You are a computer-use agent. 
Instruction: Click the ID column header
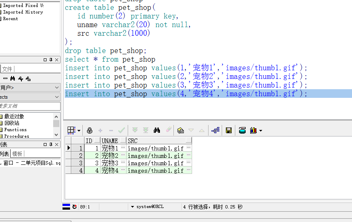tap(92, 141)
